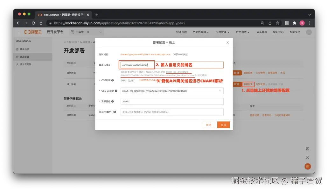Open the browser three-dot menu
This screenshot has height=191, width=328.
pyautogui.click(x=310, y=23)
